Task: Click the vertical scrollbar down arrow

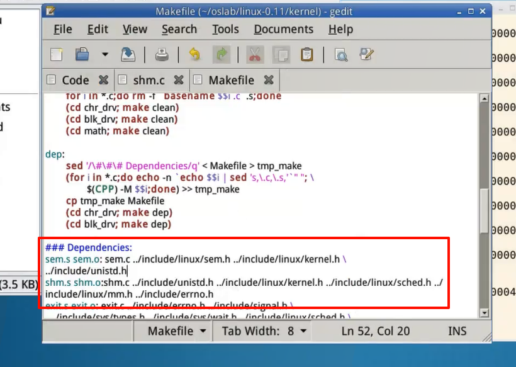Action: click(484, 313)
